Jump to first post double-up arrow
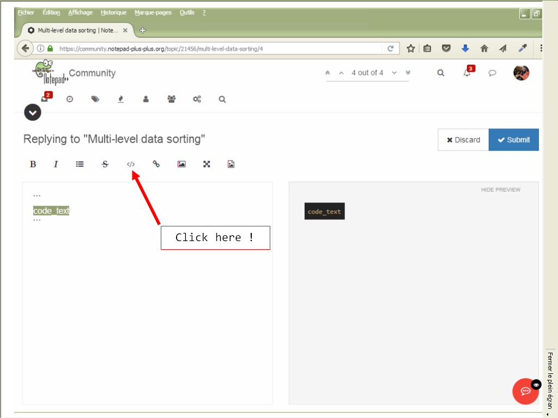The height and width of the screenshot is (418, 558). pyautogui.click(x=327, y=73)
